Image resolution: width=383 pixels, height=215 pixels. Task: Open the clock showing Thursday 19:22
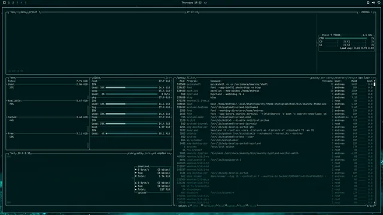[x=191, y=2]
